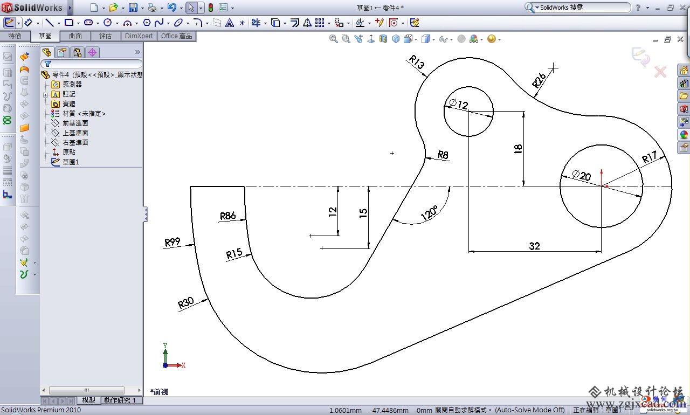
Task: Select the Spline sketch tool
Action: (159, 23)
